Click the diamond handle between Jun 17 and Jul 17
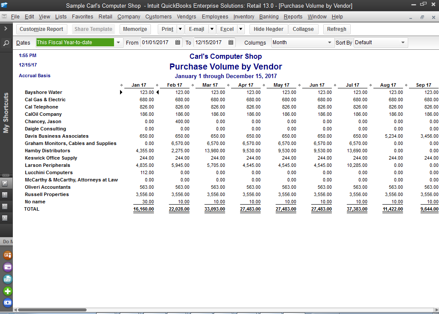Viewport: 439px width, 314px height. [335, 85]
